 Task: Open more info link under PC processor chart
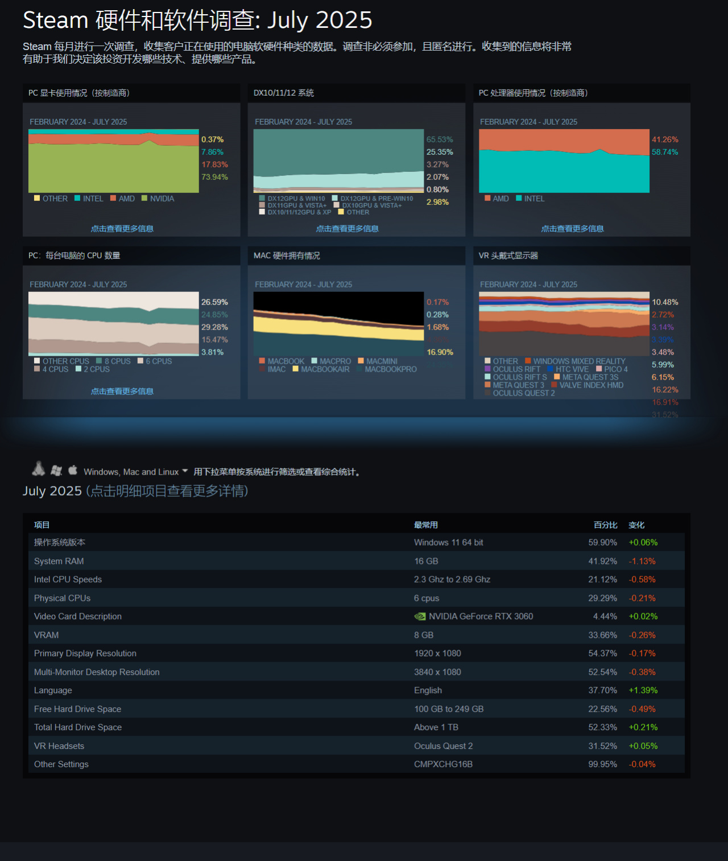pos(572,229)
